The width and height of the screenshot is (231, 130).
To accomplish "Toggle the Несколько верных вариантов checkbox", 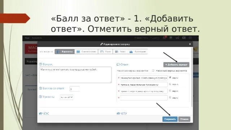I will point(153,71).
